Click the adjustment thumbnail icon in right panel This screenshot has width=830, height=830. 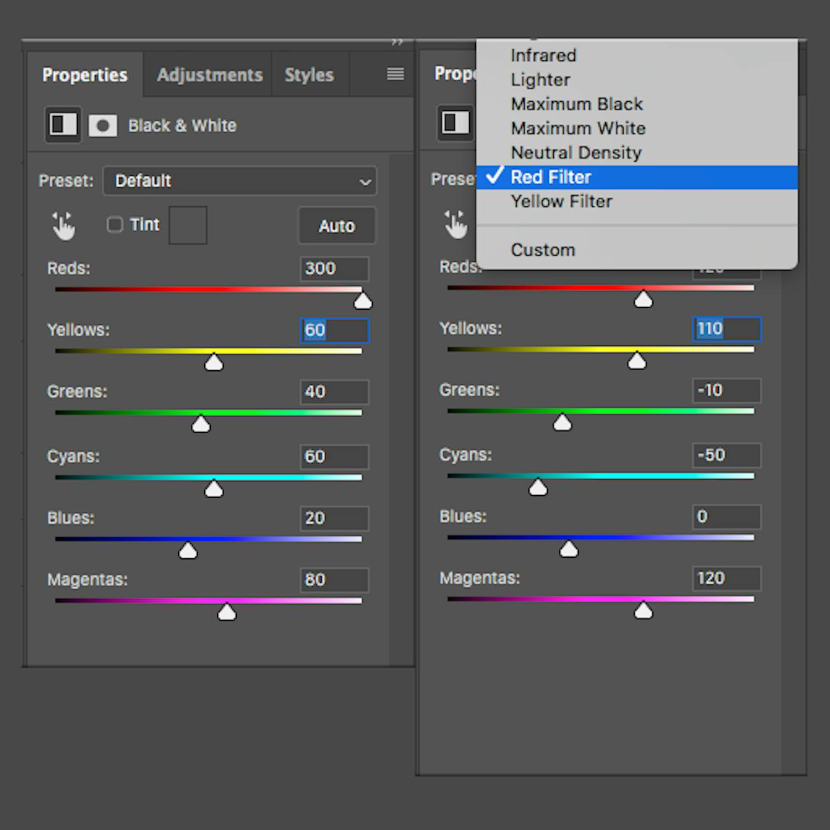click(455, 122)
